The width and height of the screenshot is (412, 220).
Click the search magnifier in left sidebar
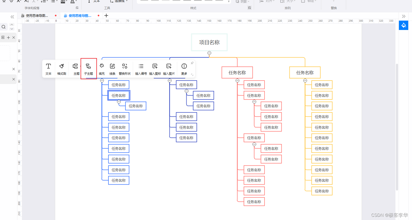pos(3,27)
